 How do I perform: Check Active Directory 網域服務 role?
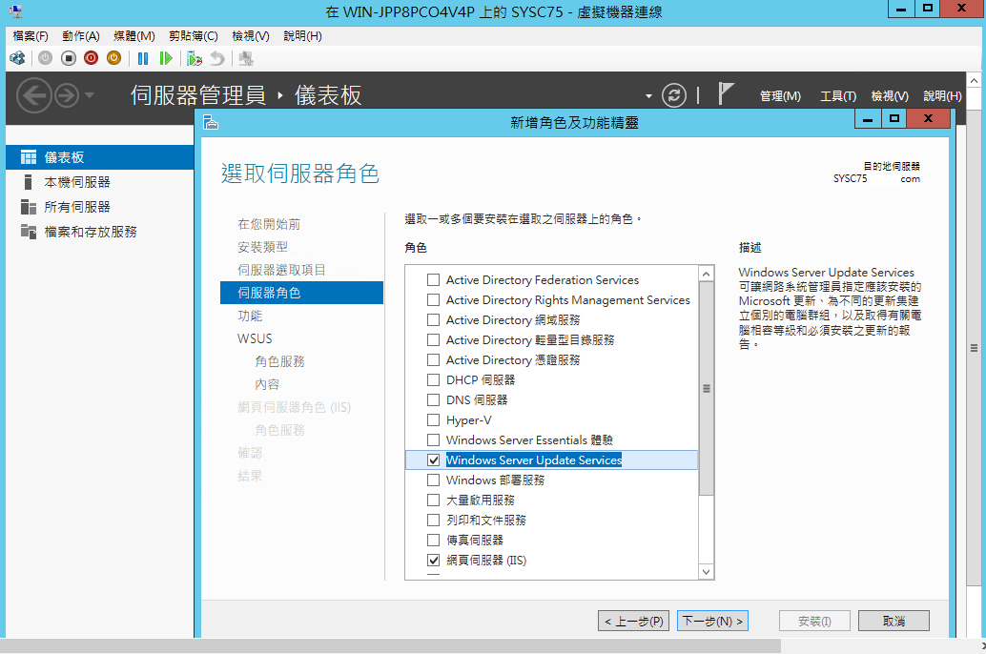tap(433, 320)
